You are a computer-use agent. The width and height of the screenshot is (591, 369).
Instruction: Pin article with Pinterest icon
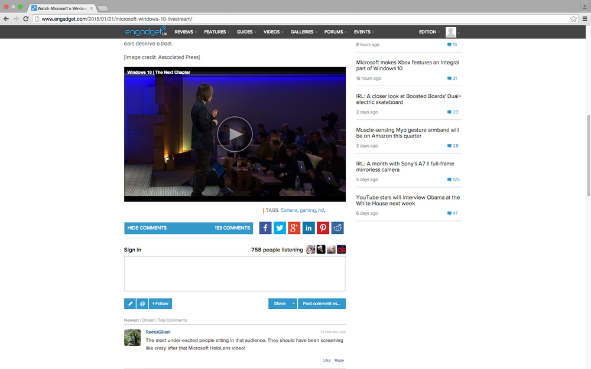tap(323, 228)
